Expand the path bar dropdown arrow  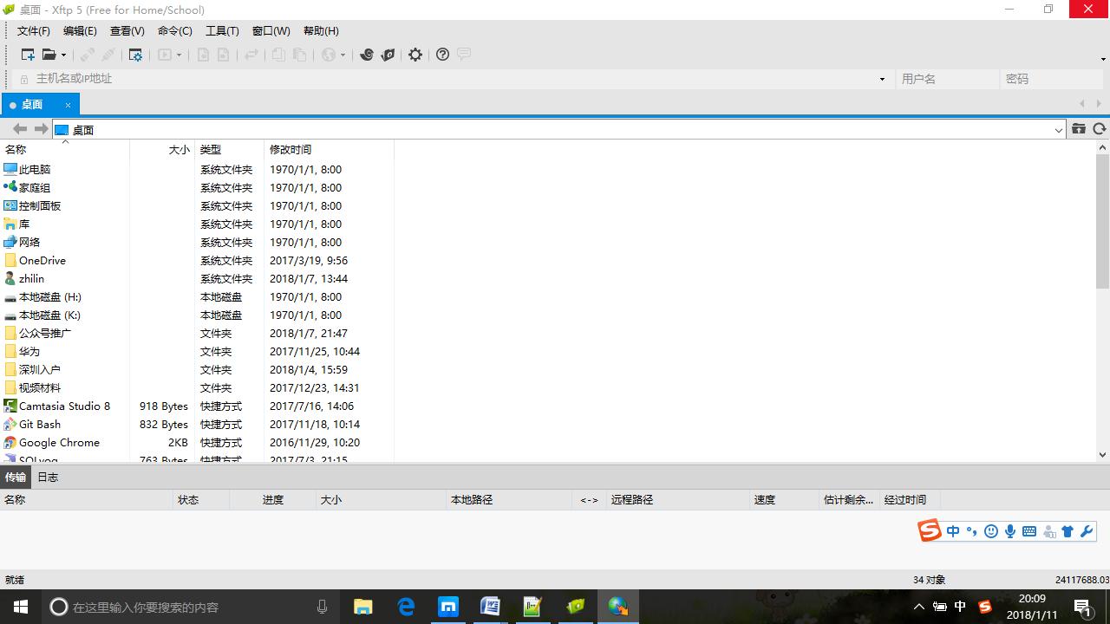tap(1059, 129)
